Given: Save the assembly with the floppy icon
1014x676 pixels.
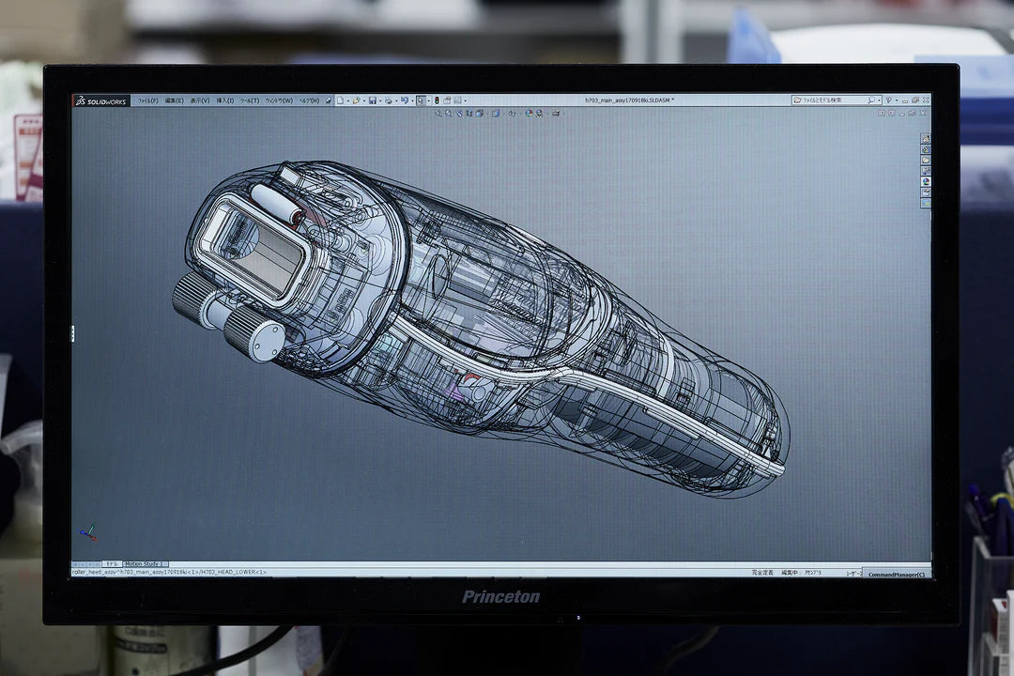Looking at the screenshot, I should tap(372, 100).
